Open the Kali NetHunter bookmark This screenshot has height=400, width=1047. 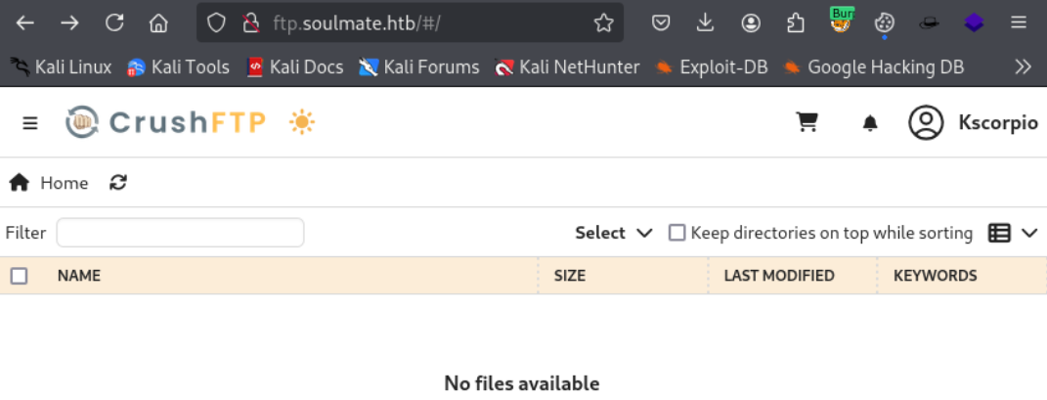tap(567, 67)
